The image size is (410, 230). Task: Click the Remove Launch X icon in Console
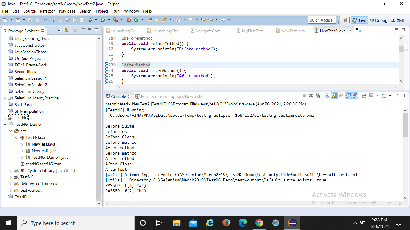(x=311, y=96)
